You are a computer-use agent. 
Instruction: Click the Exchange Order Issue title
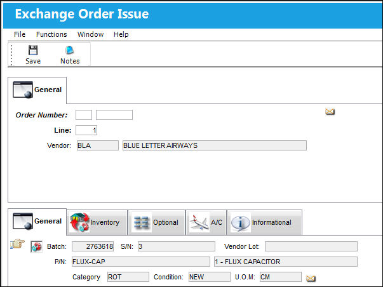click(x=82, y=14)
